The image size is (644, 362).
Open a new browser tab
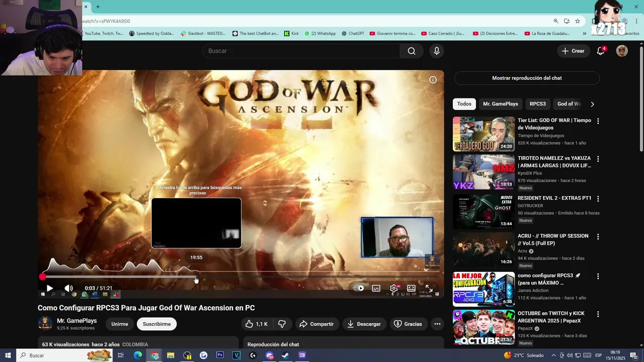click(98, 7)
